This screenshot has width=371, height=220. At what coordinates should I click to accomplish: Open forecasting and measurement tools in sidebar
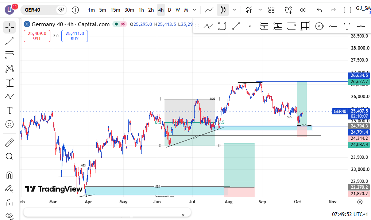coord(9,83)
